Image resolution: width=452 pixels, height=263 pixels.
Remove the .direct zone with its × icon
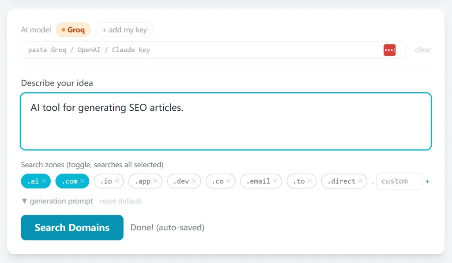[361, 181]
